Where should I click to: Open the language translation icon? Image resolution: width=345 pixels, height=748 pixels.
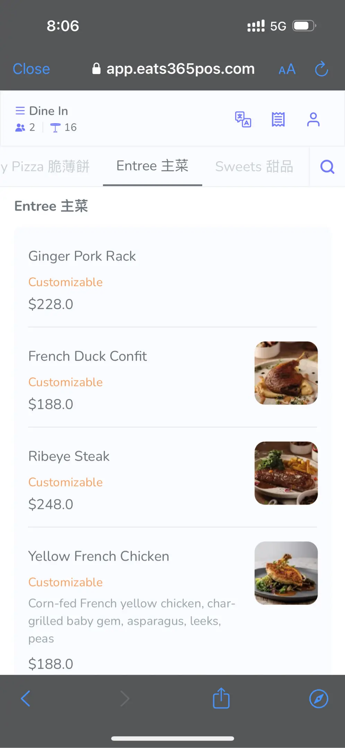point(243,119)
